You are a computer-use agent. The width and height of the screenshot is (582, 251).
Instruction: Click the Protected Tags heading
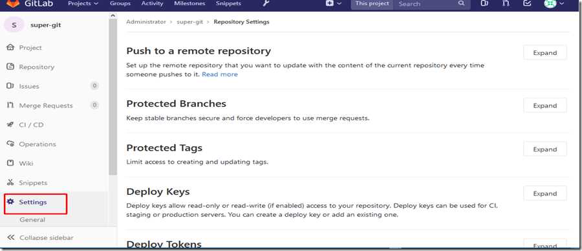[164, 147]
